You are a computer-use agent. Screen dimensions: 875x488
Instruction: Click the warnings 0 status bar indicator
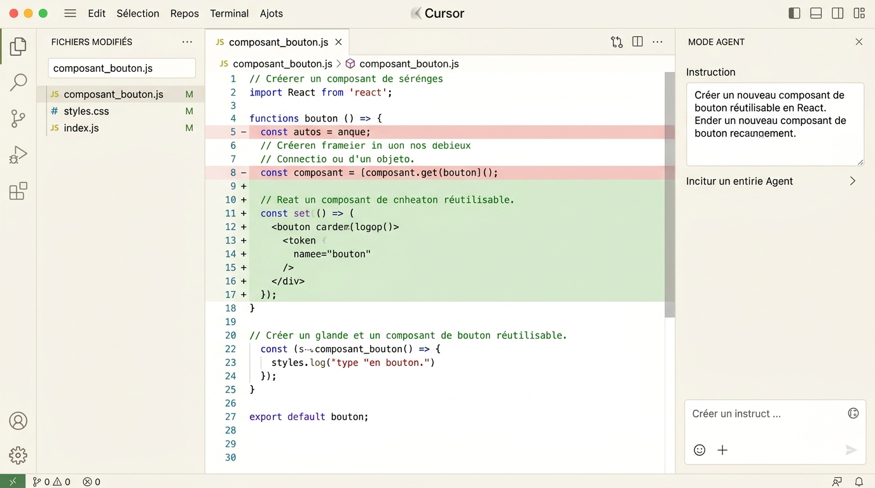[x=62, y=482]
